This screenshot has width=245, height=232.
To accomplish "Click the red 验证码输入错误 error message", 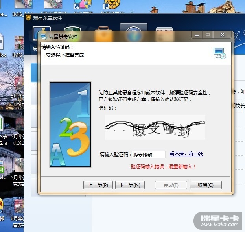I will (163, 167).
